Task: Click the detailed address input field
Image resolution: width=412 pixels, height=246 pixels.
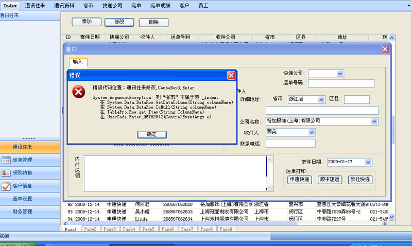Action: (322, 110)
